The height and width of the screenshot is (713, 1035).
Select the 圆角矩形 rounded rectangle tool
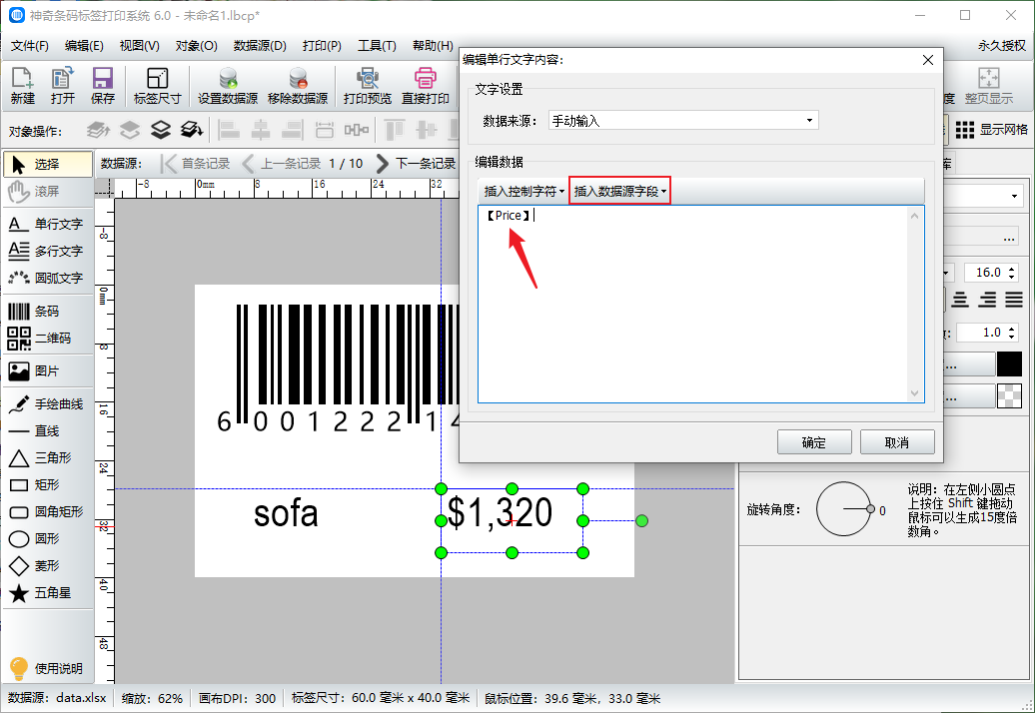(48, 512)
